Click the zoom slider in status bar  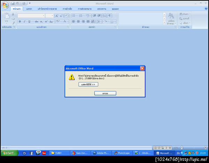(x=194, y=148)
